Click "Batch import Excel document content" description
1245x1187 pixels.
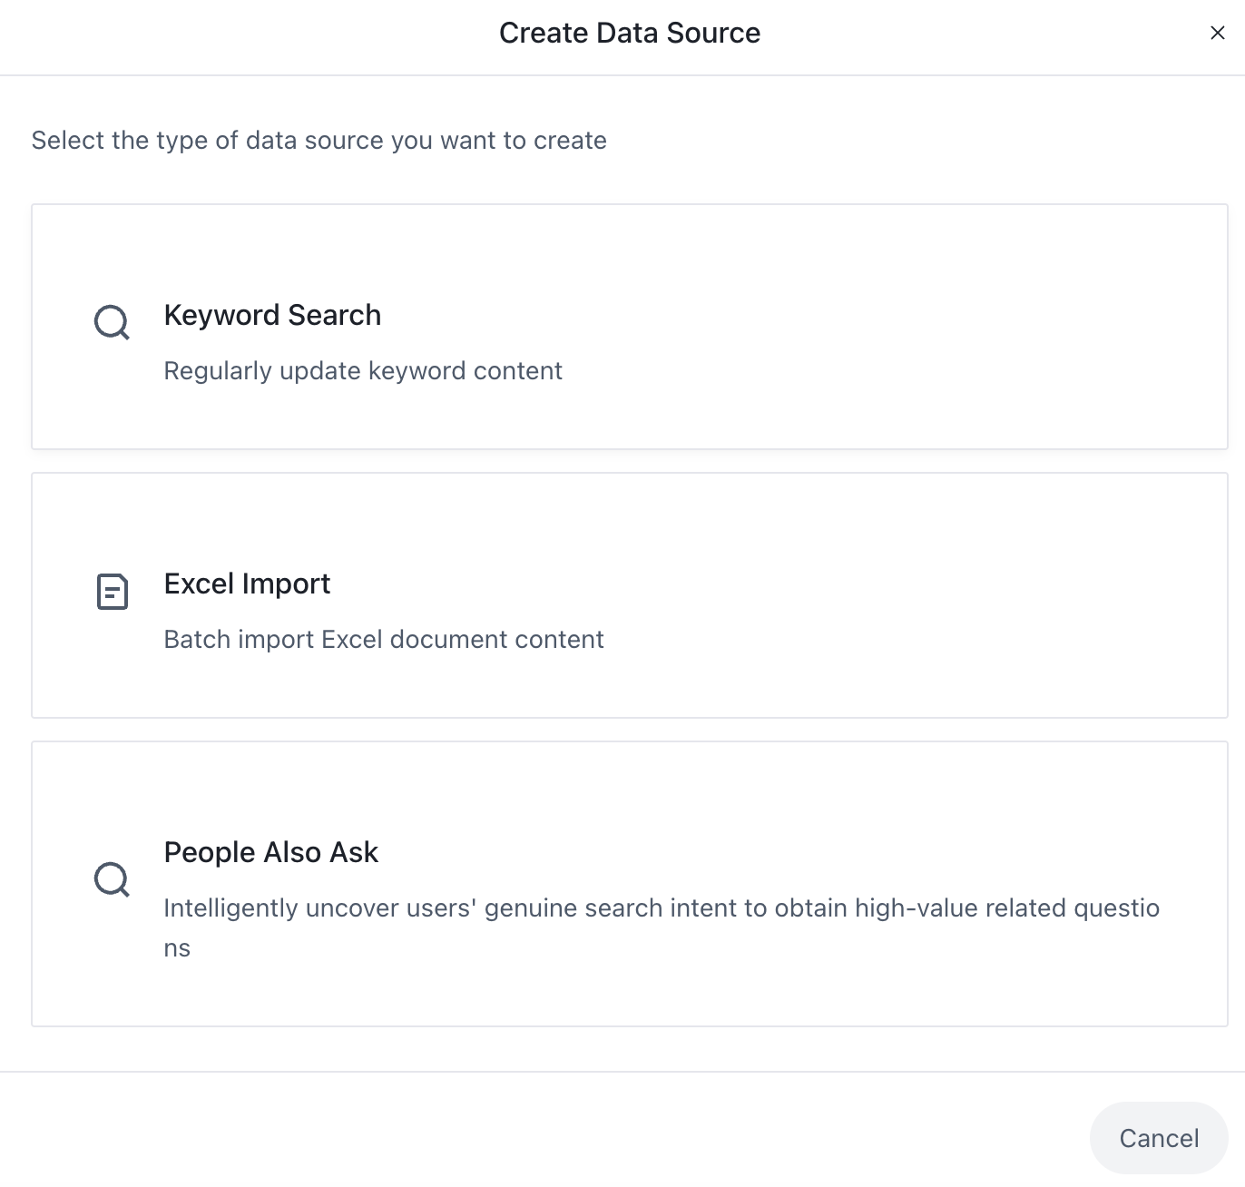pos(383,640)
